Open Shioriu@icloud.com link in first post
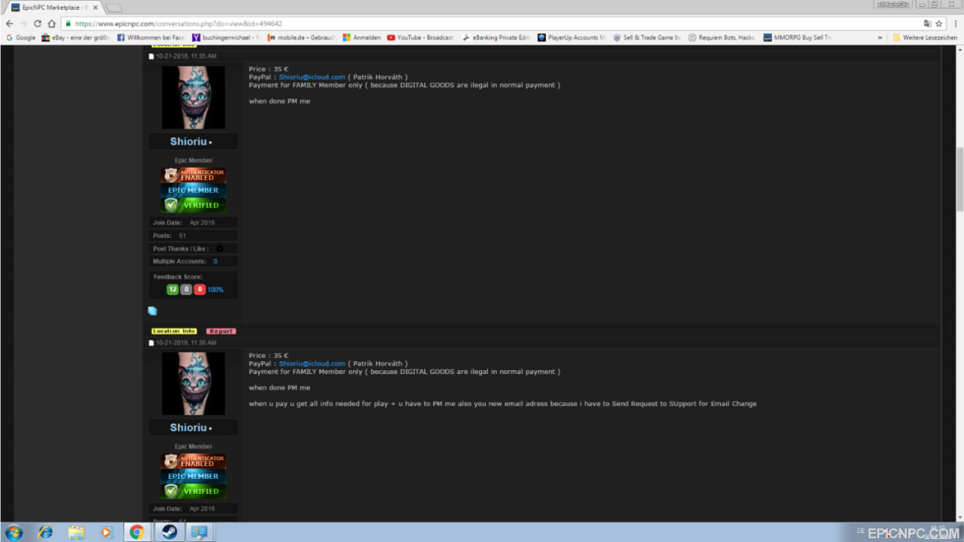The height and width of the screenshot is (542, 964). pos(312,77)
